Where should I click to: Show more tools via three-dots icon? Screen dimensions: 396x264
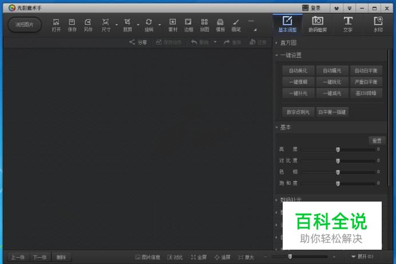251,21
